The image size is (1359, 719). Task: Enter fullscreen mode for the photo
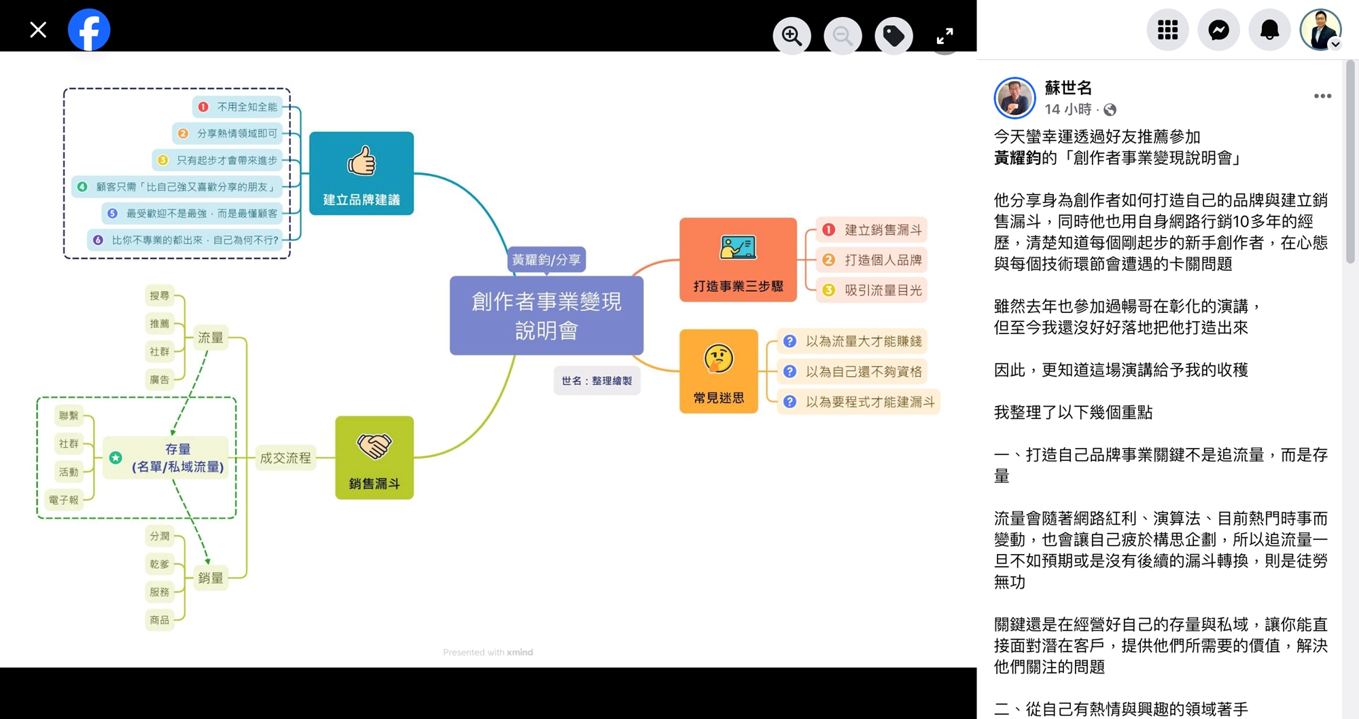click(945, 35)
